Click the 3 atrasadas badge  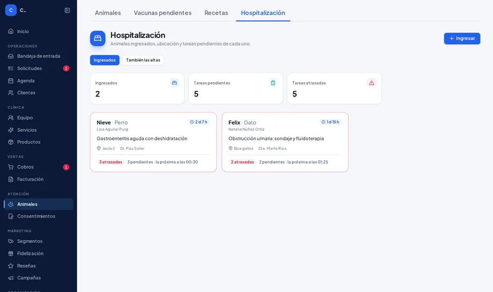point(111,162)
